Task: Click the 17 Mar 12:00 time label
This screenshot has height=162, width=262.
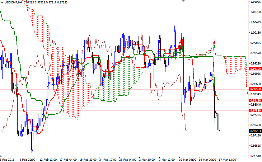Action: [x=227, y=160]
